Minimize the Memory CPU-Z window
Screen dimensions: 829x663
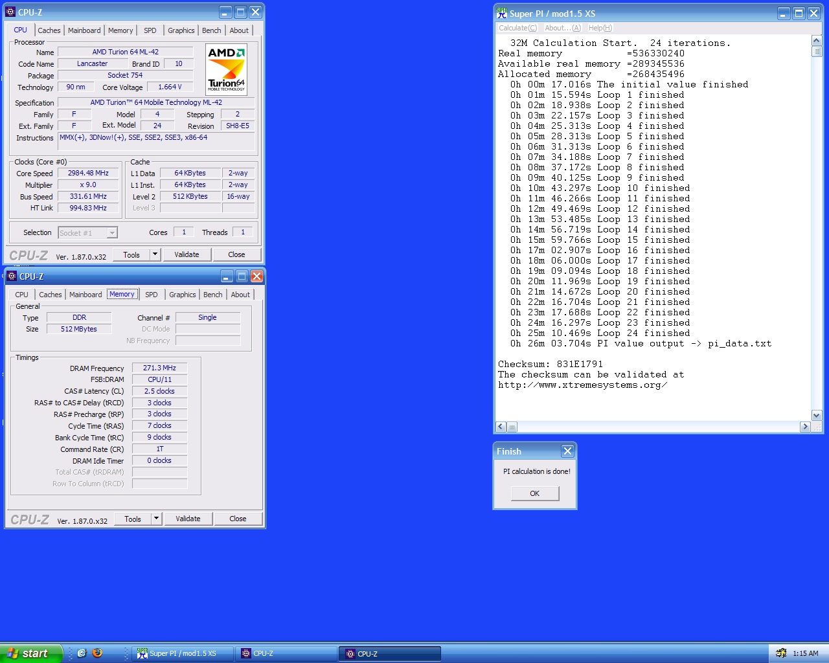(x=227, y=276)
